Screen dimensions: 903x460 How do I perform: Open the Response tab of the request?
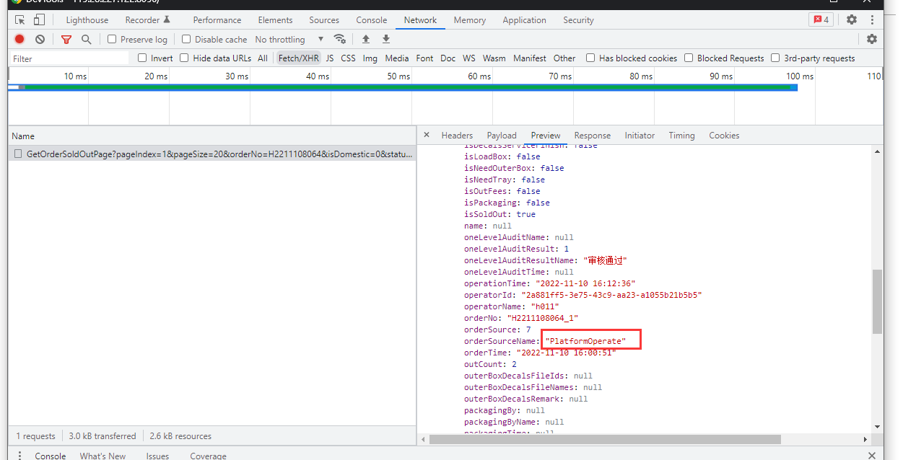pos(592,136)
